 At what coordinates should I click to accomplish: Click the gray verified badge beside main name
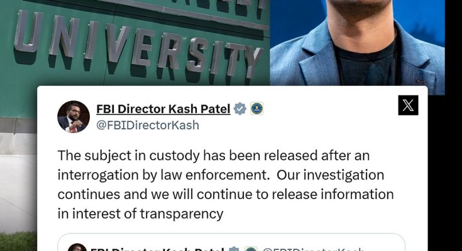pyautogui.click(x=240, y=109)
